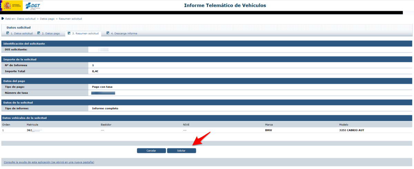
Task: Click the '325I CABRIO AUT' model cell
Action: tap(352, 130)
